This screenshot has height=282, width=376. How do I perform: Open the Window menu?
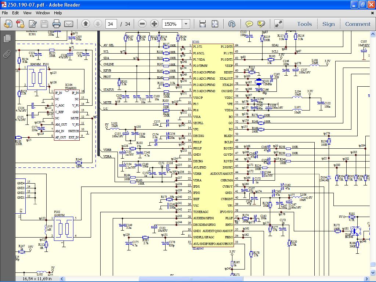click(43, 13)
